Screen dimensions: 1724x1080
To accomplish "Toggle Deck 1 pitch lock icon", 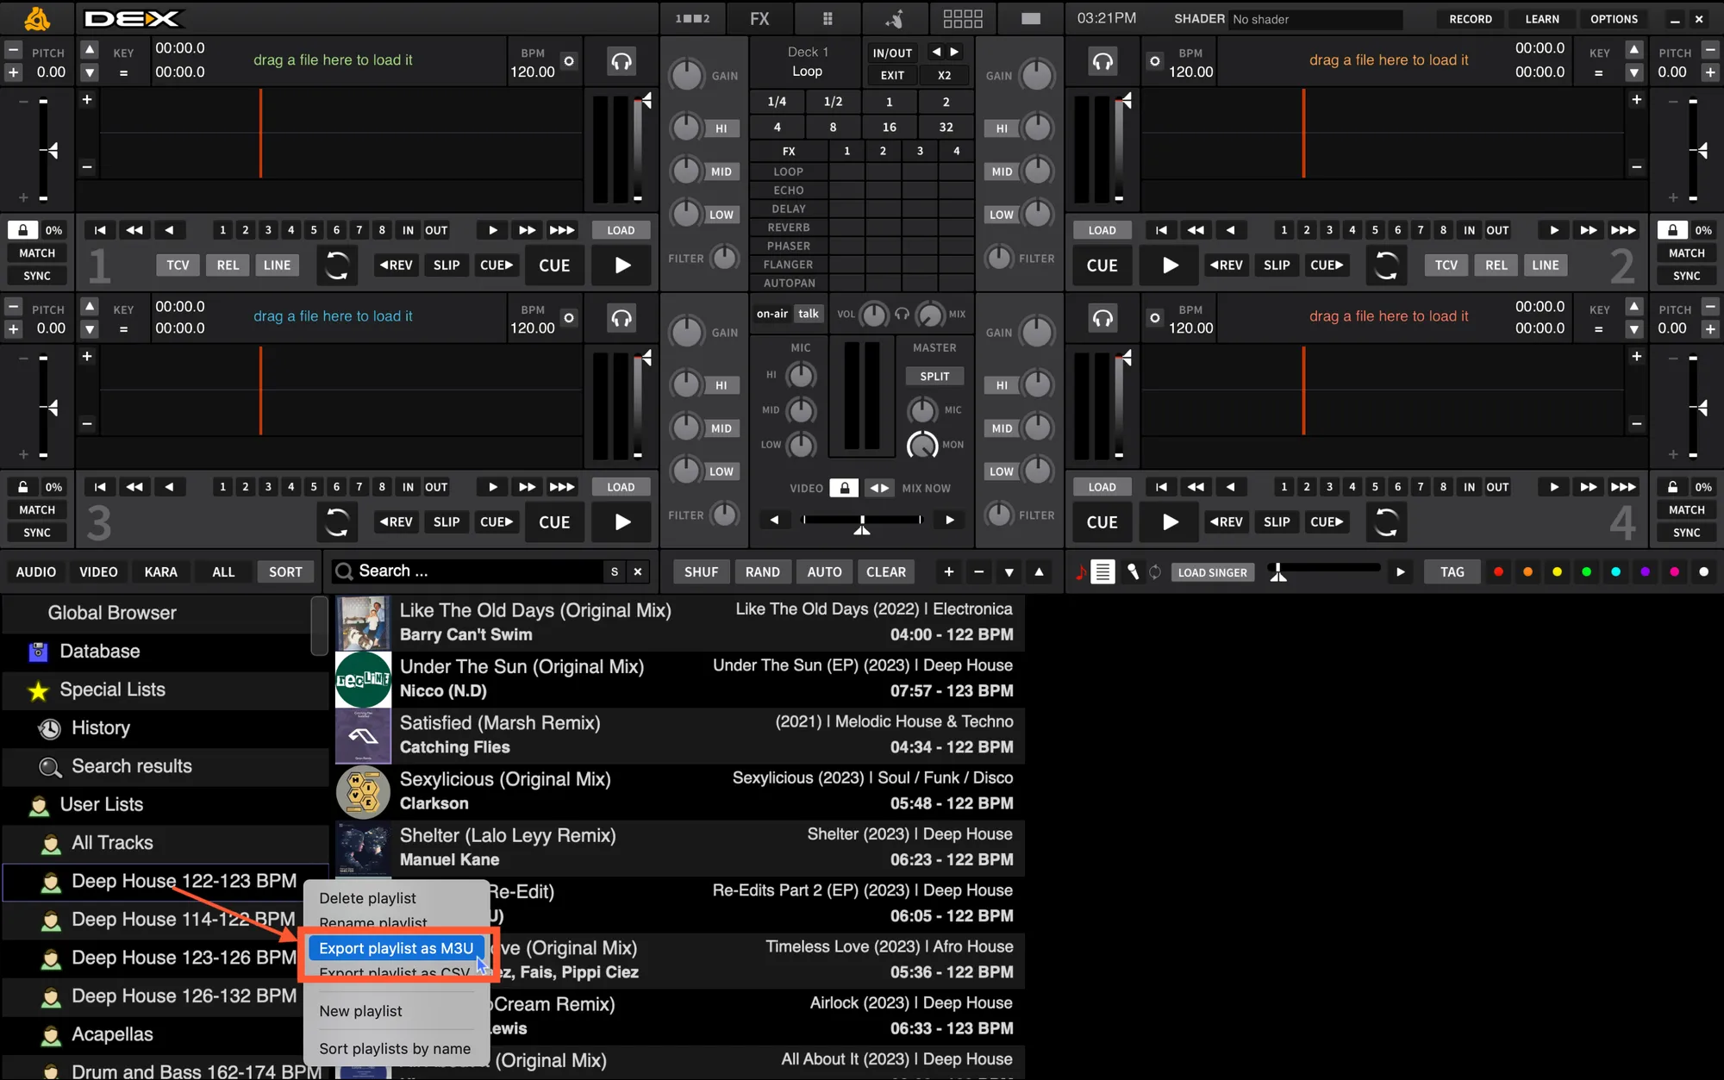I will pos(23,230).
